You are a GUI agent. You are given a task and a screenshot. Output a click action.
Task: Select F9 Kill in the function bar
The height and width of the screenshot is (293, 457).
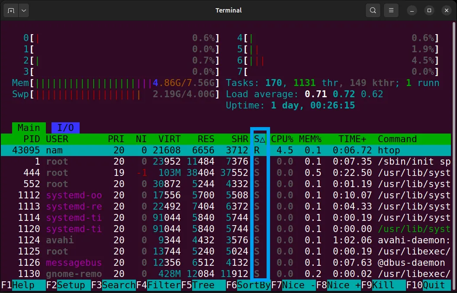point(383,285)
